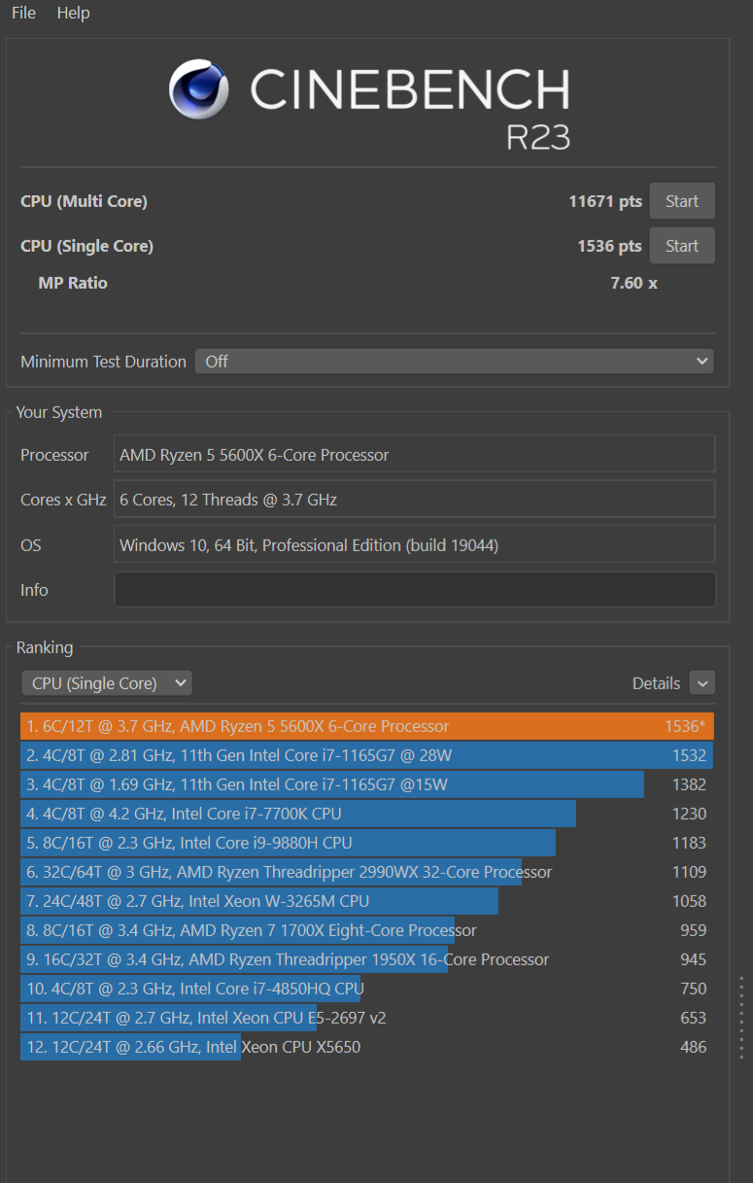
Task: Start the CPU Multi Core test
Action: click(x=682, y=201)
